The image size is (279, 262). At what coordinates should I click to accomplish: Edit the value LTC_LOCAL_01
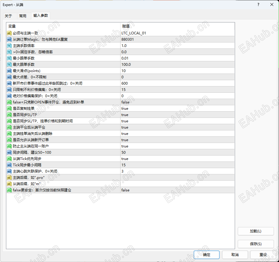coord(177,33)
